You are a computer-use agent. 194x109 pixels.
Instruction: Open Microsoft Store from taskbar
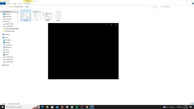coord(52,107)
